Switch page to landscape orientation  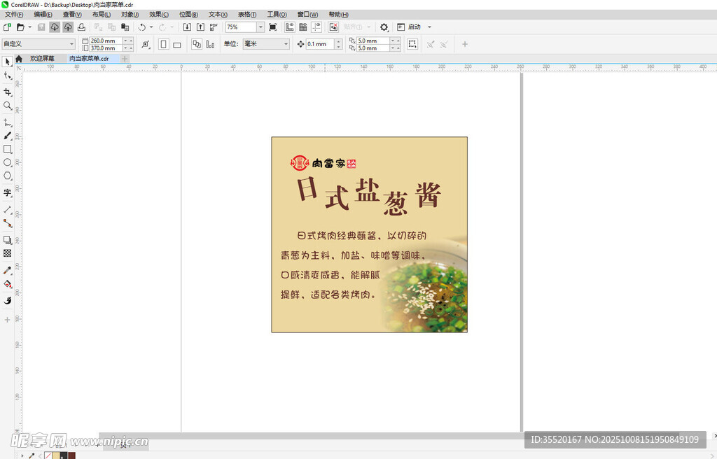(x=177, y=44)
